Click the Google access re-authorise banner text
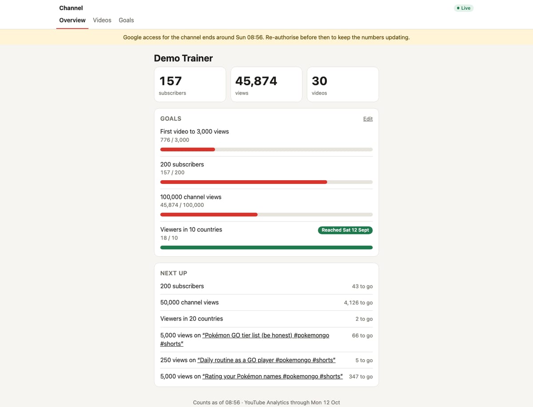 click(266, 37)
